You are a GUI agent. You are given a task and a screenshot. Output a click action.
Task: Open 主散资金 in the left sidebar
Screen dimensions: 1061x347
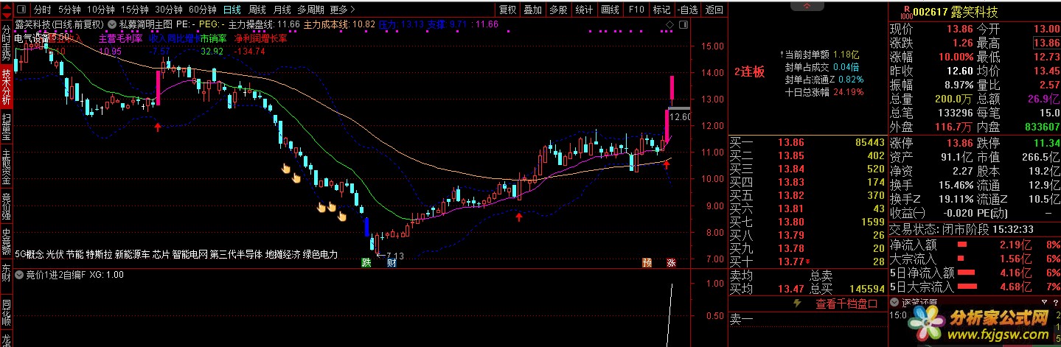coord(7,168)
